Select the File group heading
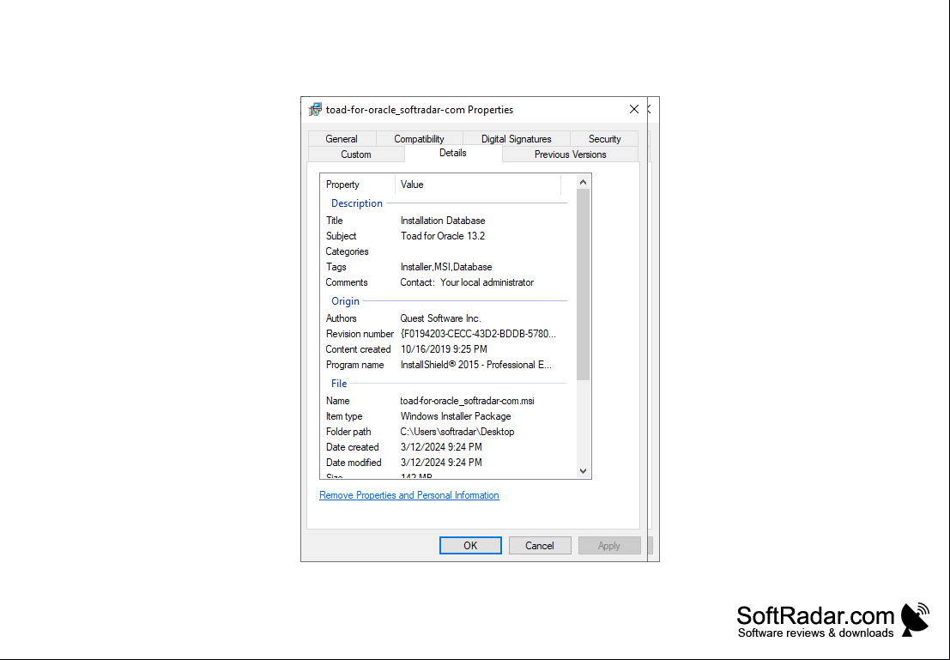The height and width of the screenshot is (660, 950). coord(339,384)
